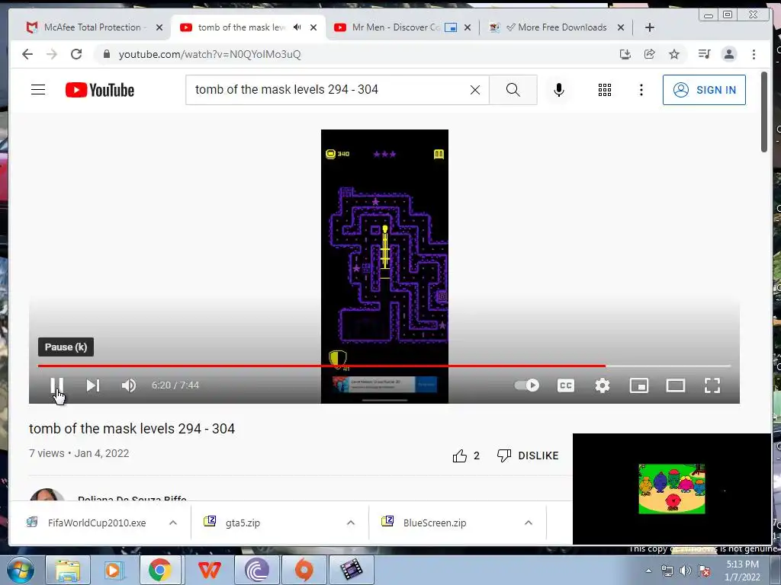Click the Mr Men picture-in-picture video

click(x=671, y=488)
